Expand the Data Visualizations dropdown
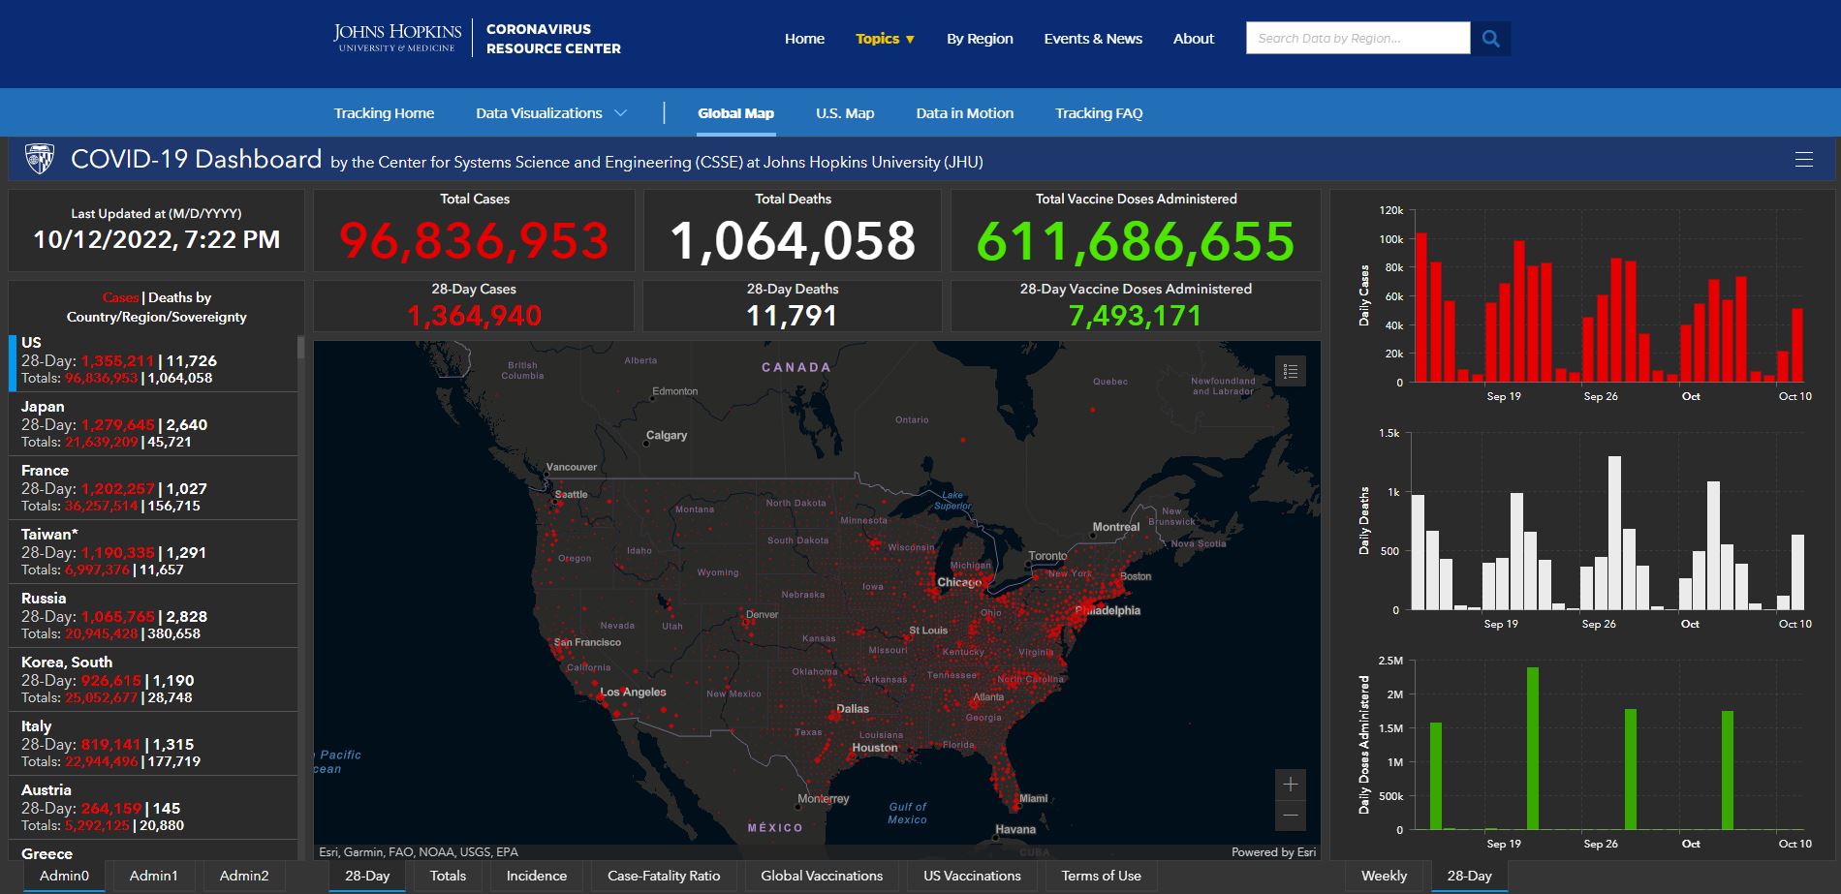 coord(550,113)
